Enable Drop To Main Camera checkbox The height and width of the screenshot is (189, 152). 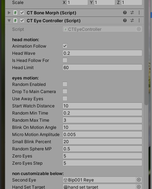tap(65, 91)
